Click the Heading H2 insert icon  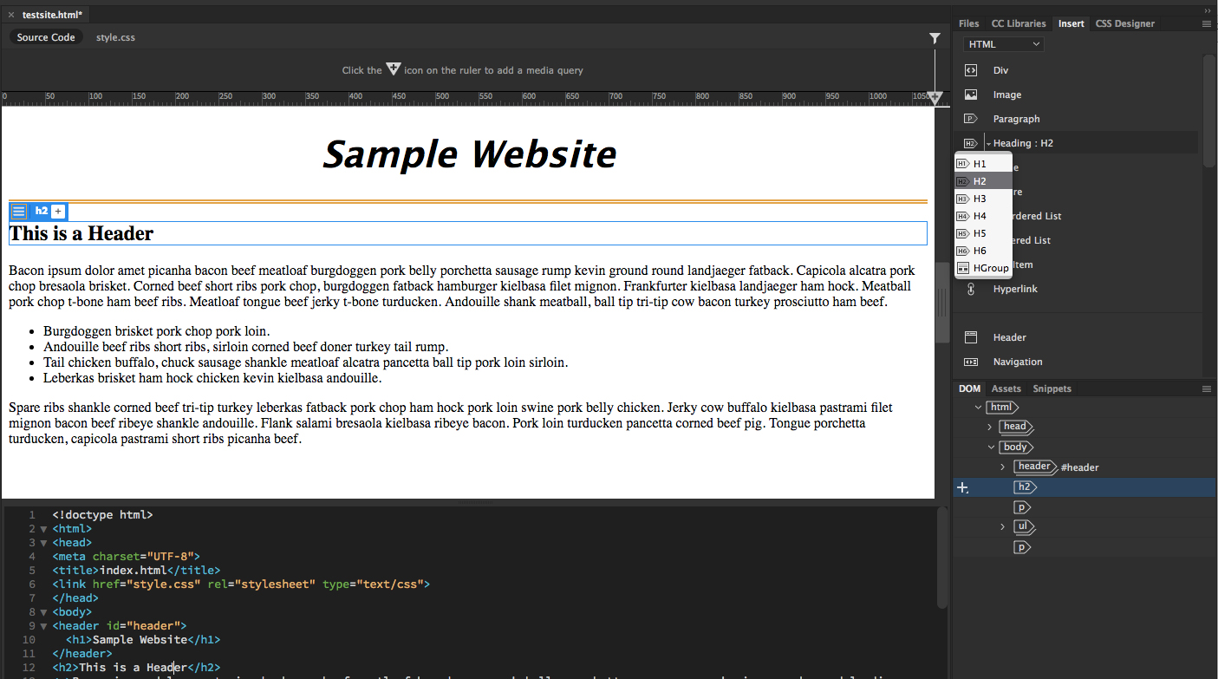970,143
